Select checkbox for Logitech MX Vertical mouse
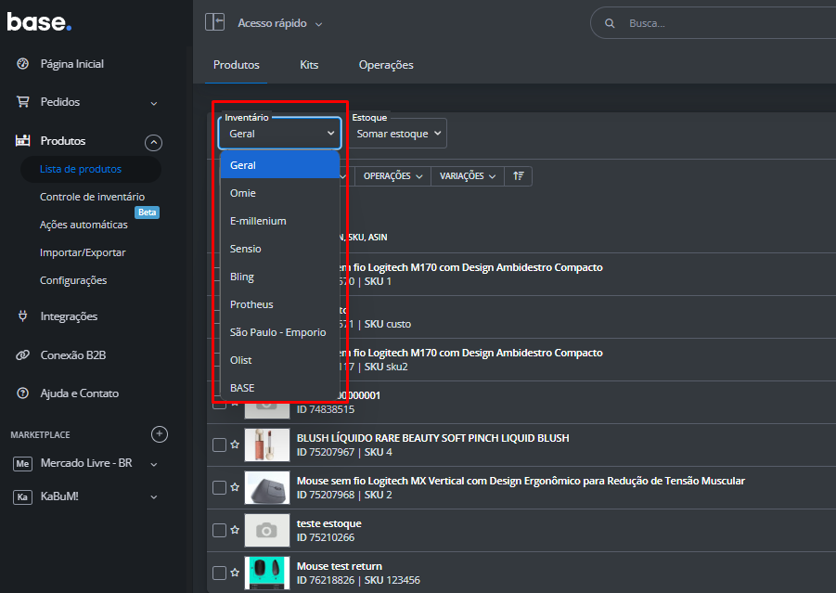This screenshot has width=836, height=593. (219, 487)
